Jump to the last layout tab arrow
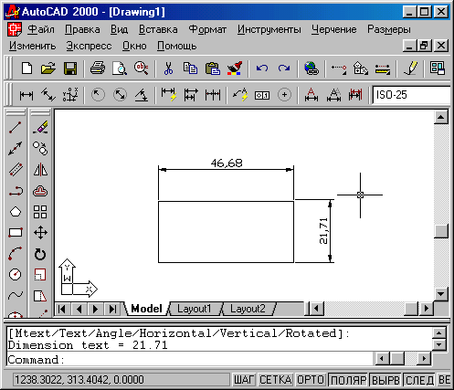This screenshot has width=454, height=390. pos(112,310)
